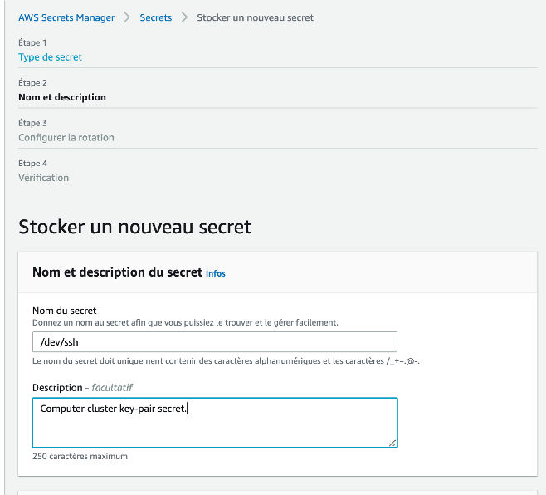Click the '250 caractères maximum' hint text
Screen dimensions: 546x495
point(80,456)
